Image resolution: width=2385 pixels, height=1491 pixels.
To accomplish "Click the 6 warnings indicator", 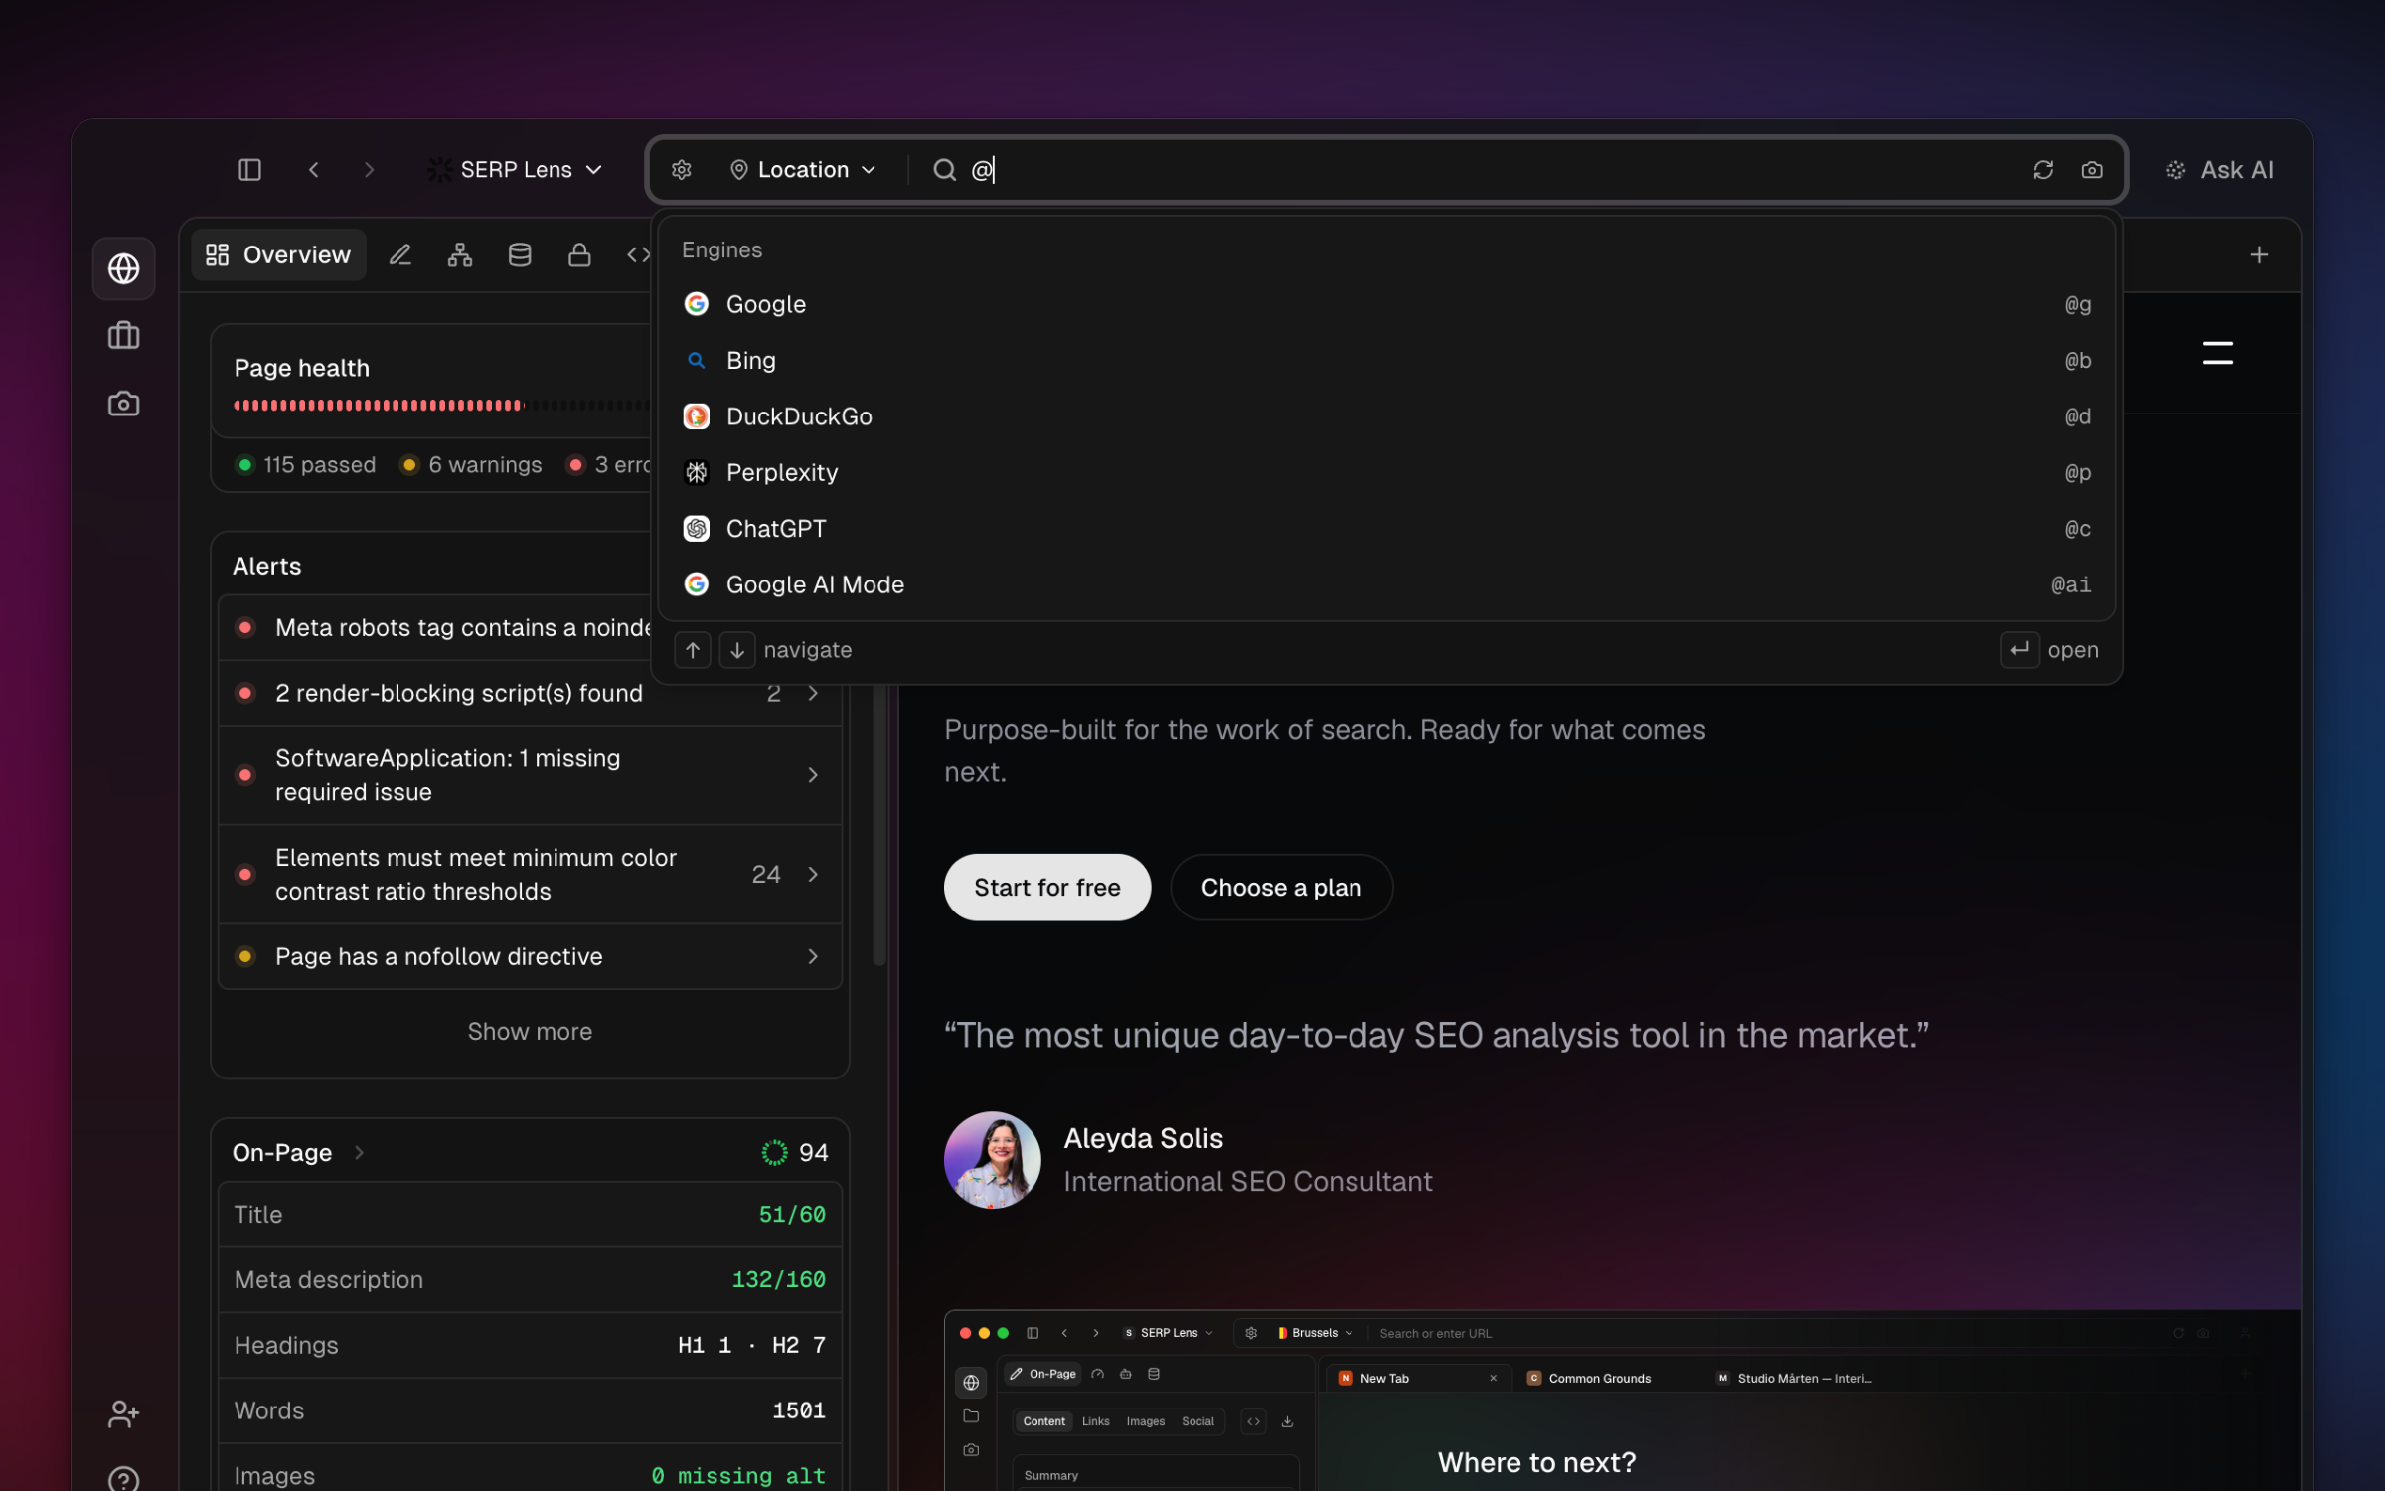I will [471, 465].
